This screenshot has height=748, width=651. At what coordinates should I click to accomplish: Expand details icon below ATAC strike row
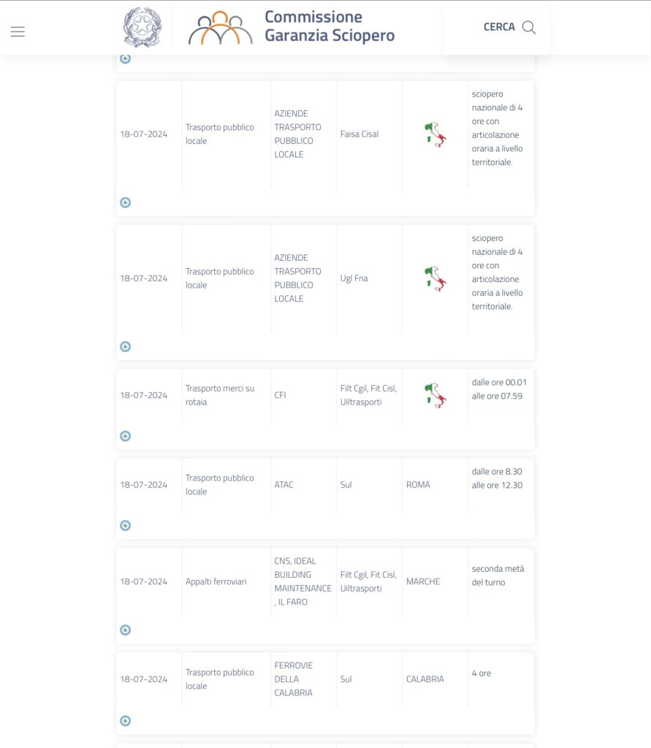pos(125,526)
